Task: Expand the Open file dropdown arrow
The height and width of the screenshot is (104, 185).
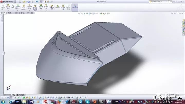Action: [x=26, y=2]
